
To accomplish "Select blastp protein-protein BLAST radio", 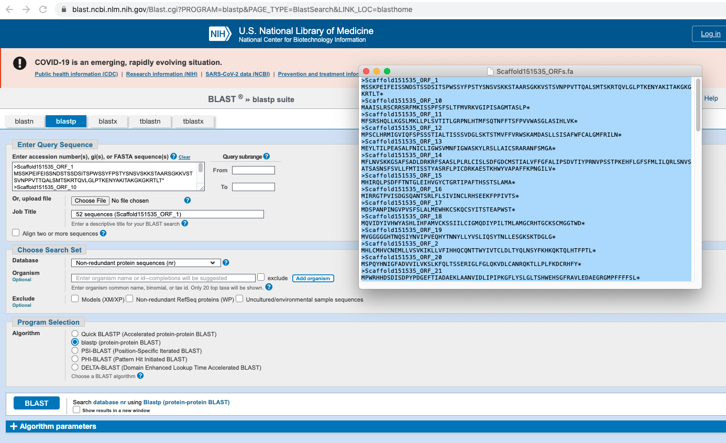I will point(75,342).
